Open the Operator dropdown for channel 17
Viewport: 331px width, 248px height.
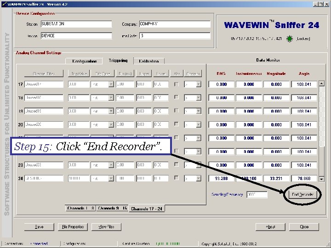(199, 85)
